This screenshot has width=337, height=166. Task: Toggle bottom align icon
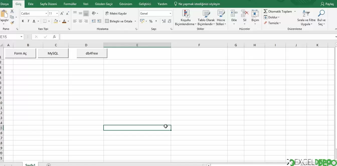86,13
